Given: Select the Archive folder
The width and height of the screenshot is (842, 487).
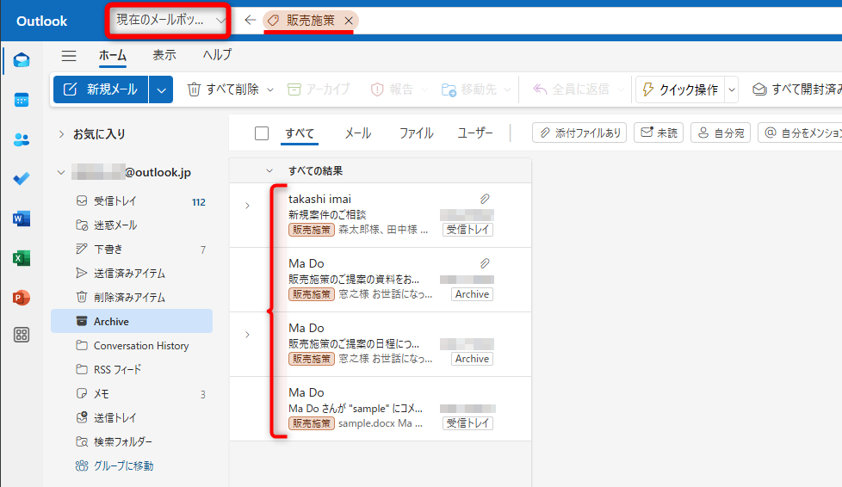Looking at the screenshot, I should click(x=132, y=321).
